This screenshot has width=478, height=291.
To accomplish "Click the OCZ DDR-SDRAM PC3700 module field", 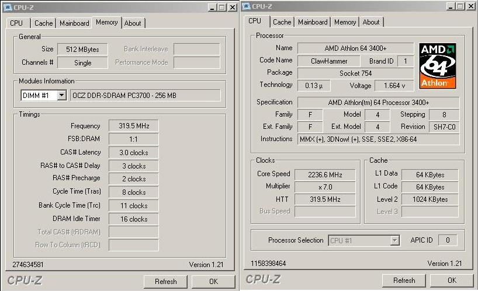I will [145, 96].
